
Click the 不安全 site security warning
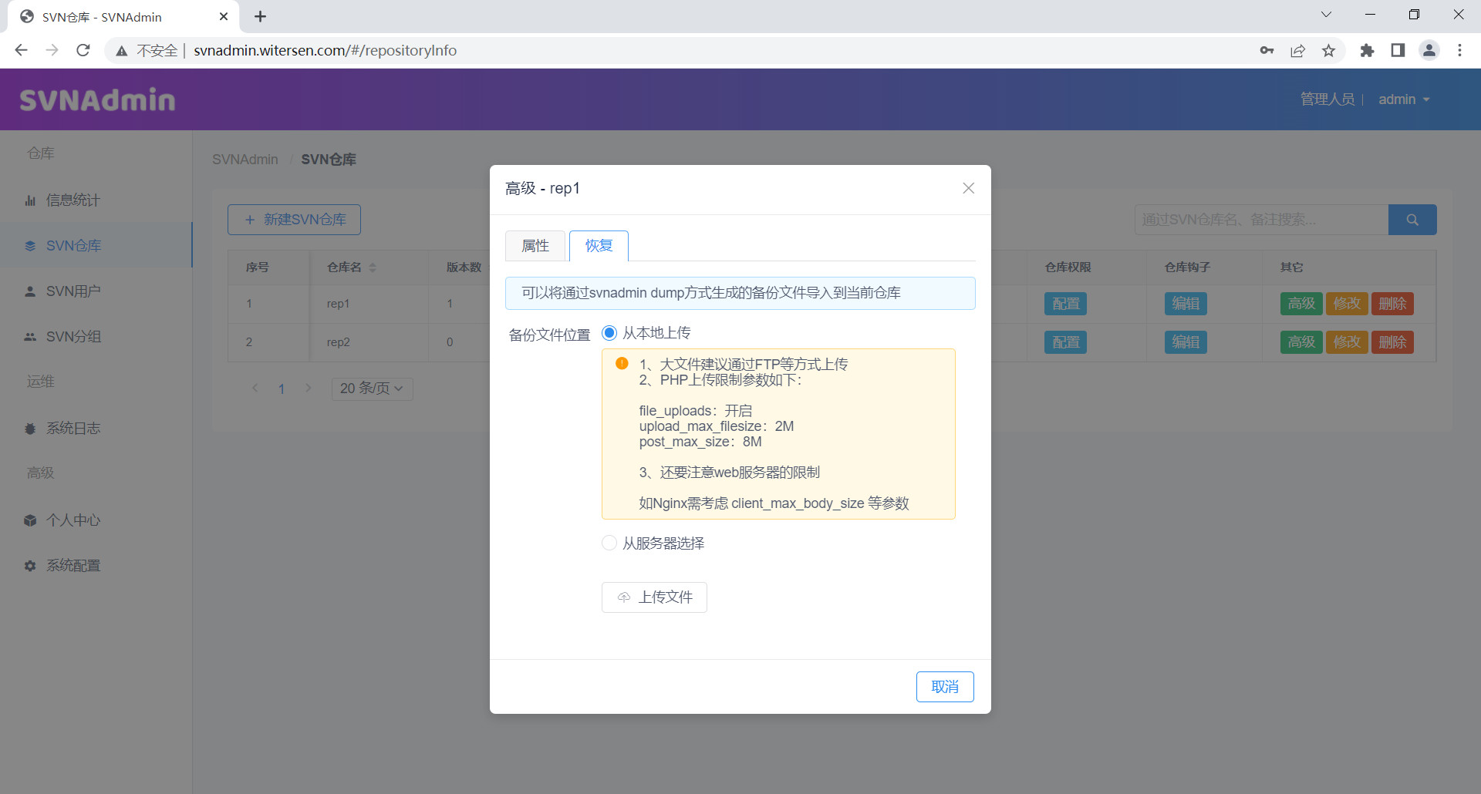[x=147, y=50]
